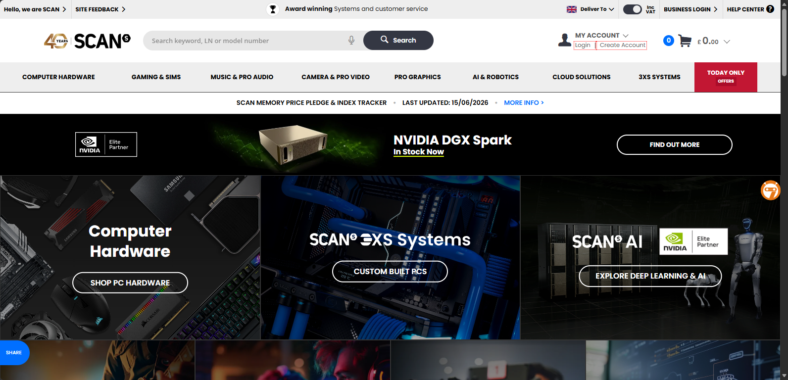
Task: Open the Gaming & Sims menu
Action: click(156, 77)
